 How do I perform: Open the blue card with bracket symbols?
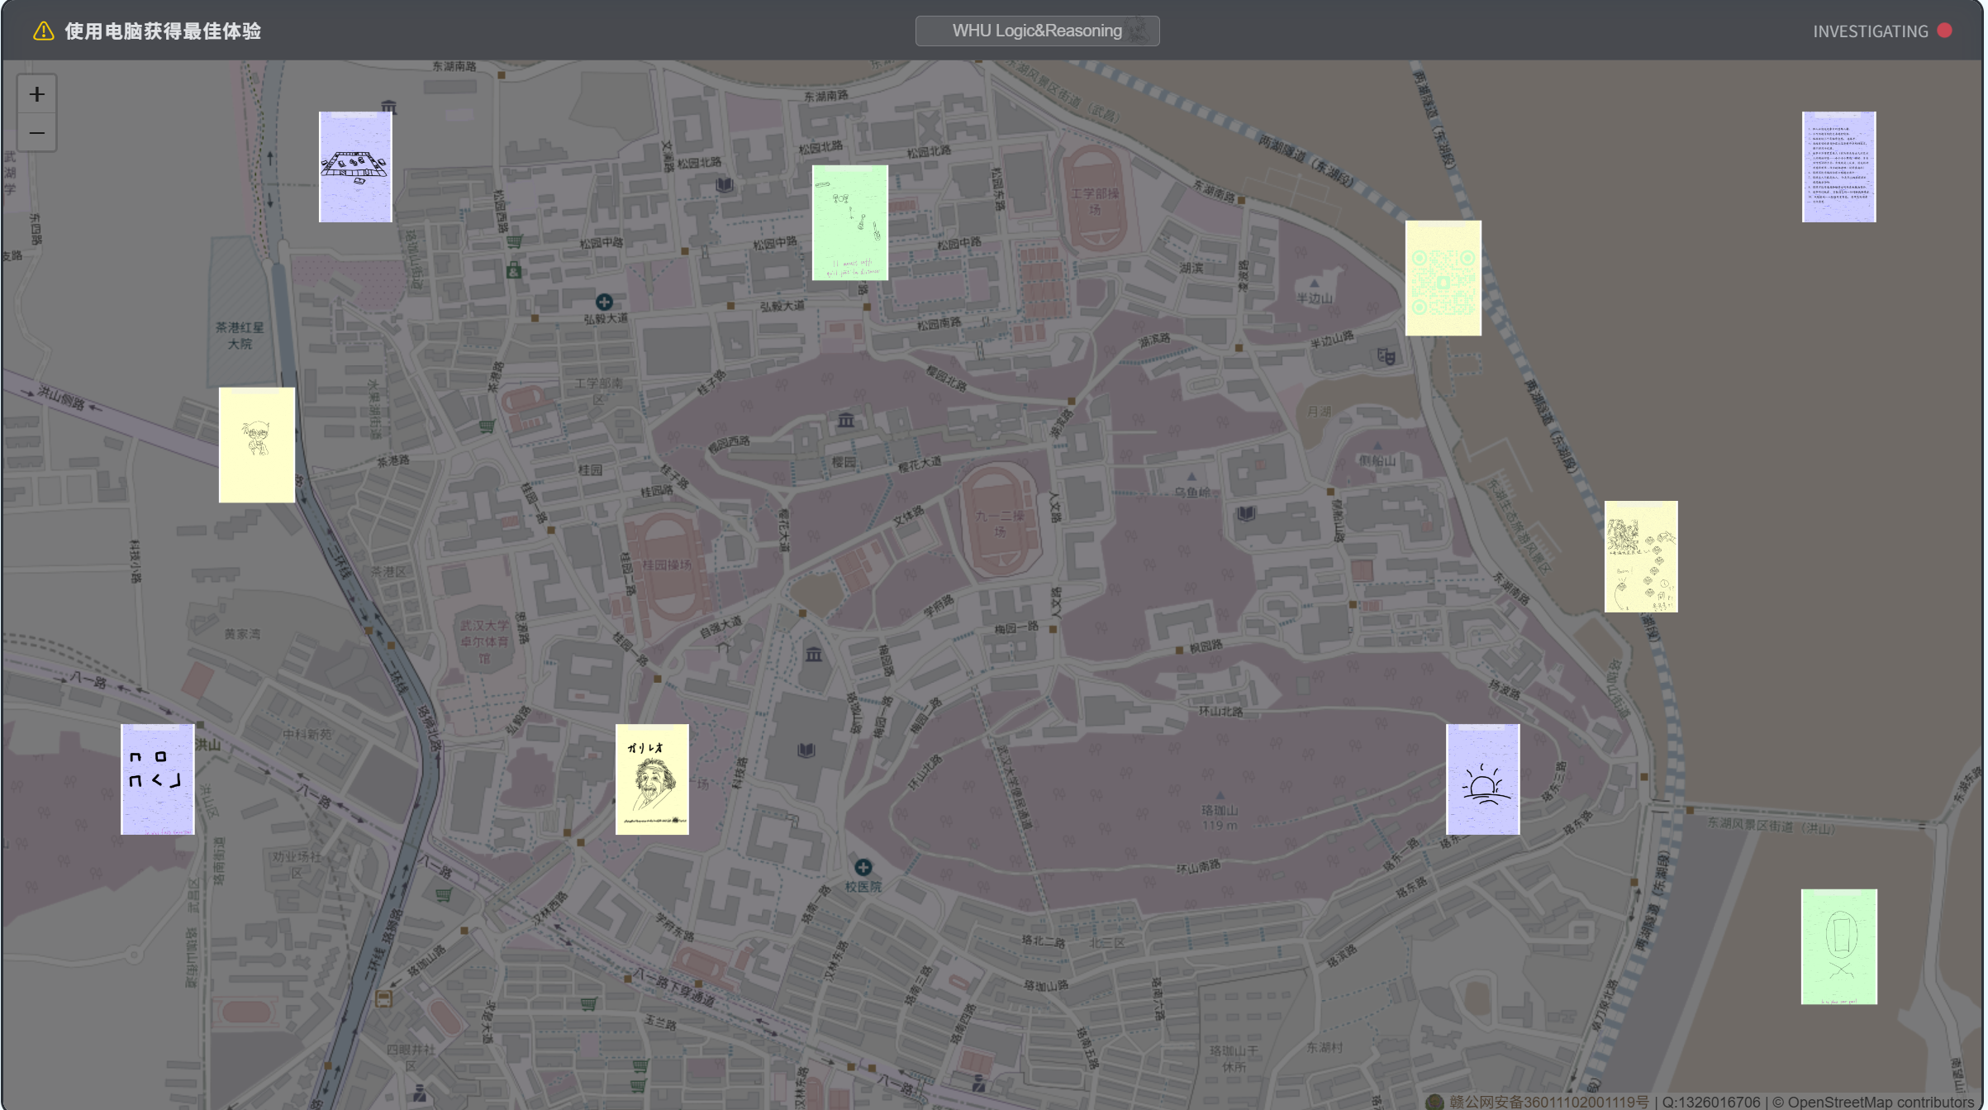click(x=157, y=779)
